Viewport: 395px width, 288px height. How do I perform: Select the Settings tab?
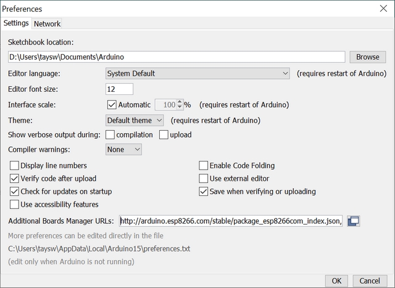click(x=16, y=23)
